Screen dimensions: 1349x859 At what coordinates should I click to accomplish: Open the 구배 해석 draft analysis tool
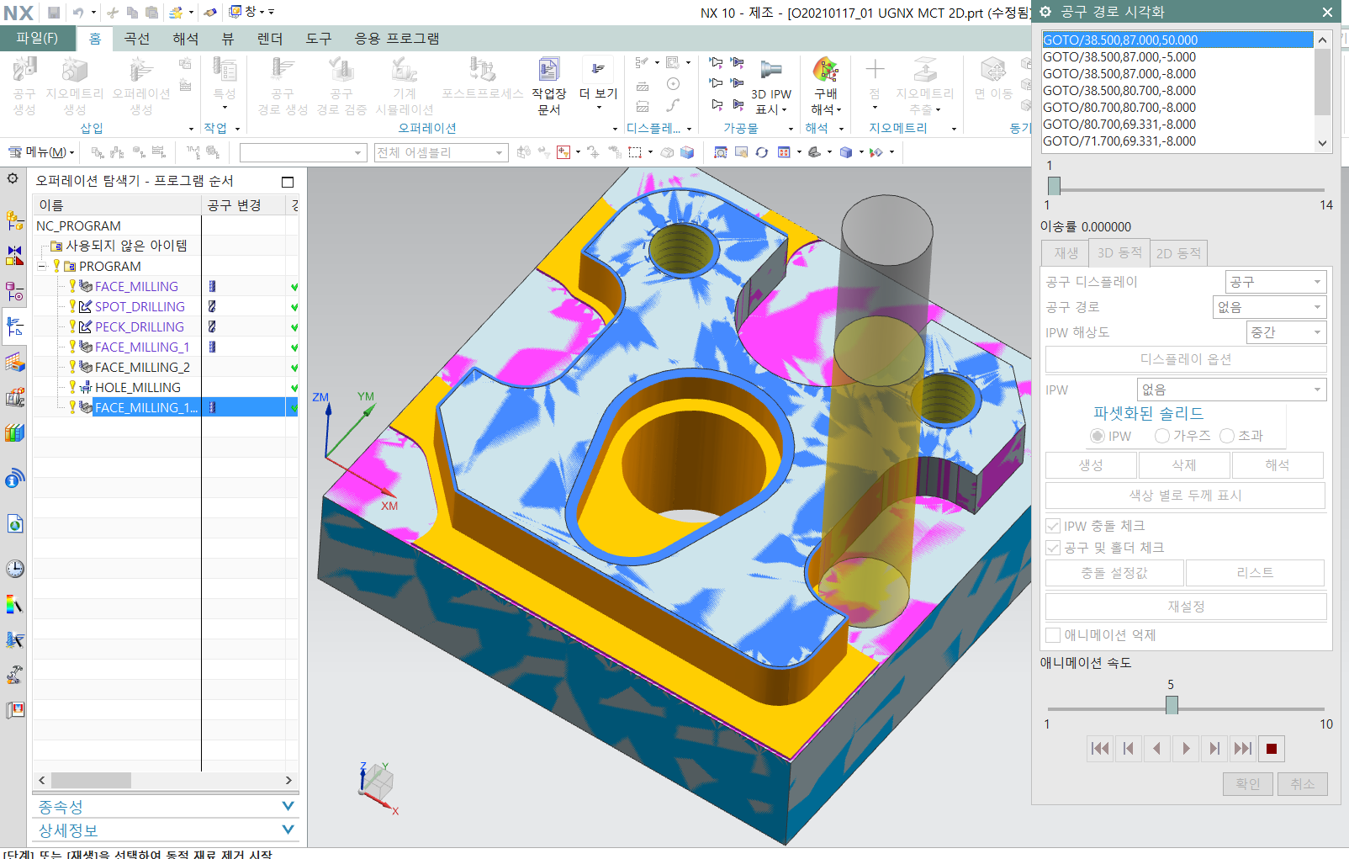825,86
